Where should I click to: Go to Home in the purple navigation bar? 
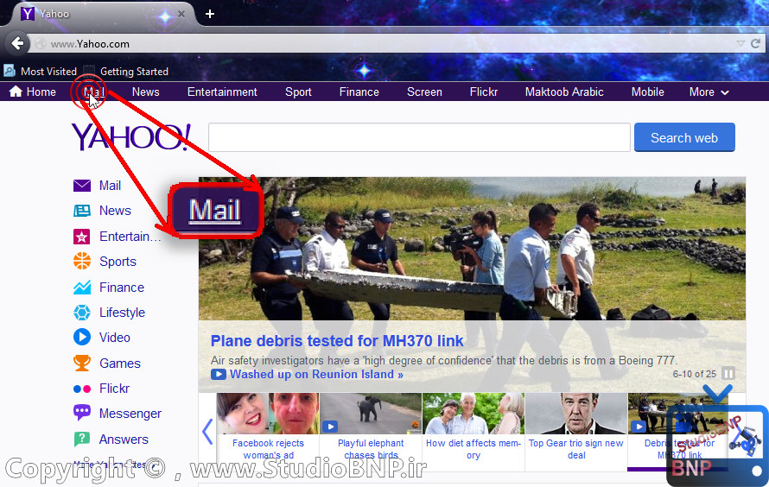[x=33, y=92]
